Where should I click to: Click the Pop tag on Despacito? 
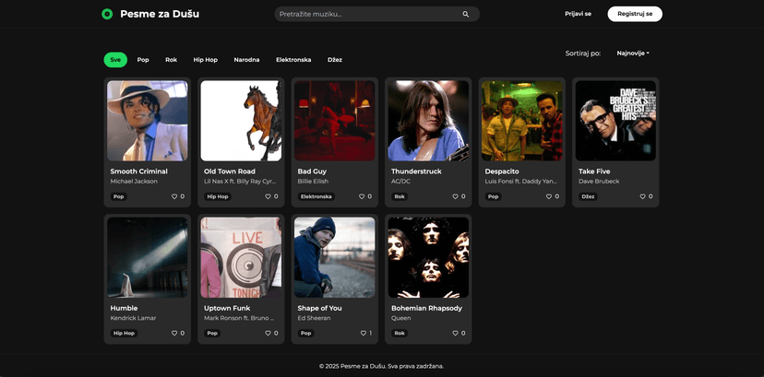(x=493, y=196)
